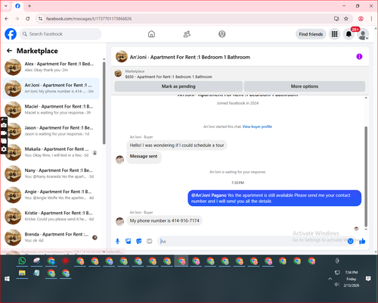The image size is (378, 303).
Task: Click the phone number message bubble
Action: tap(164, 220)
